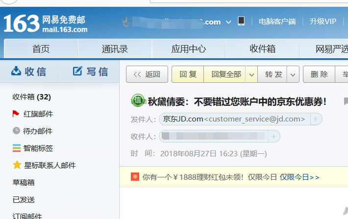The width and height of the screenshot is (348, 219).
Task: Click the yellow star icon
Action: [x=17, y=165]
